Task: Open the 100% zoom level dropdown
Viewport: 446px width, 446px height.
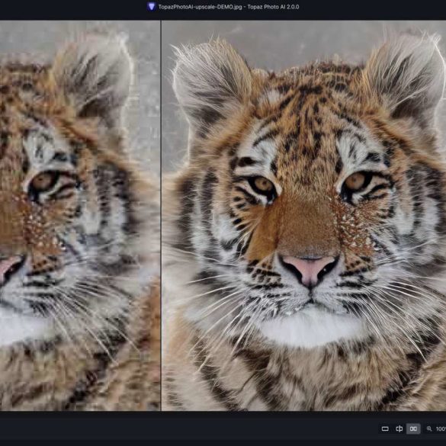Action: [x=441, y=429]
